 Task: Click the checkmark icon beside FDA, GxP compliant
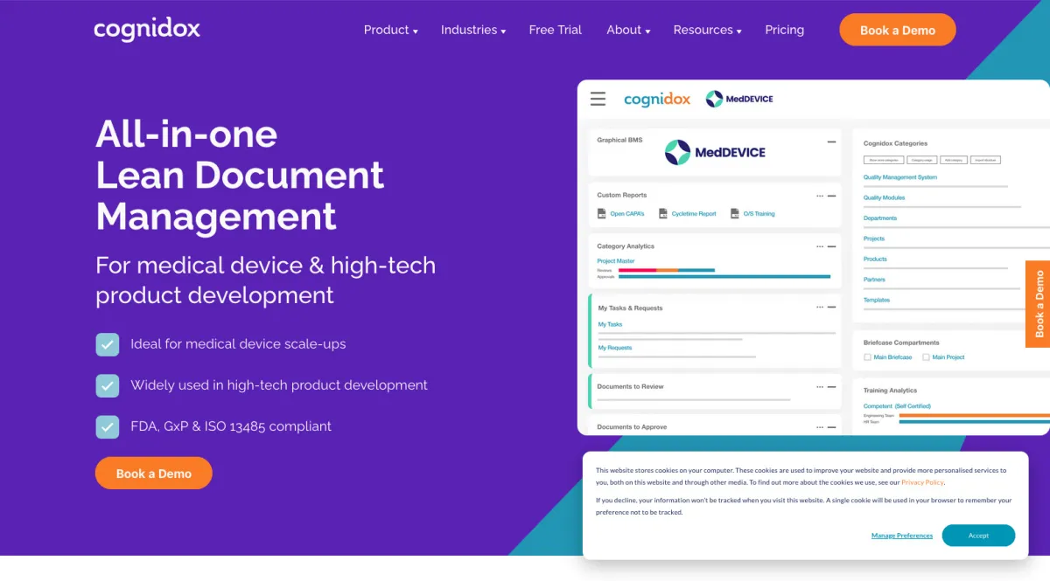point(107,426)
